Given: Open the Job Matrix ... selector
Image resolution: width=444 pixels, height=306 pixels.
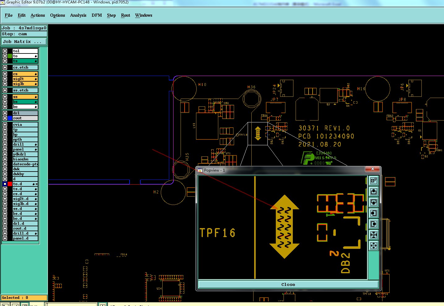Looking at the screenshot, I should point(24,41).
